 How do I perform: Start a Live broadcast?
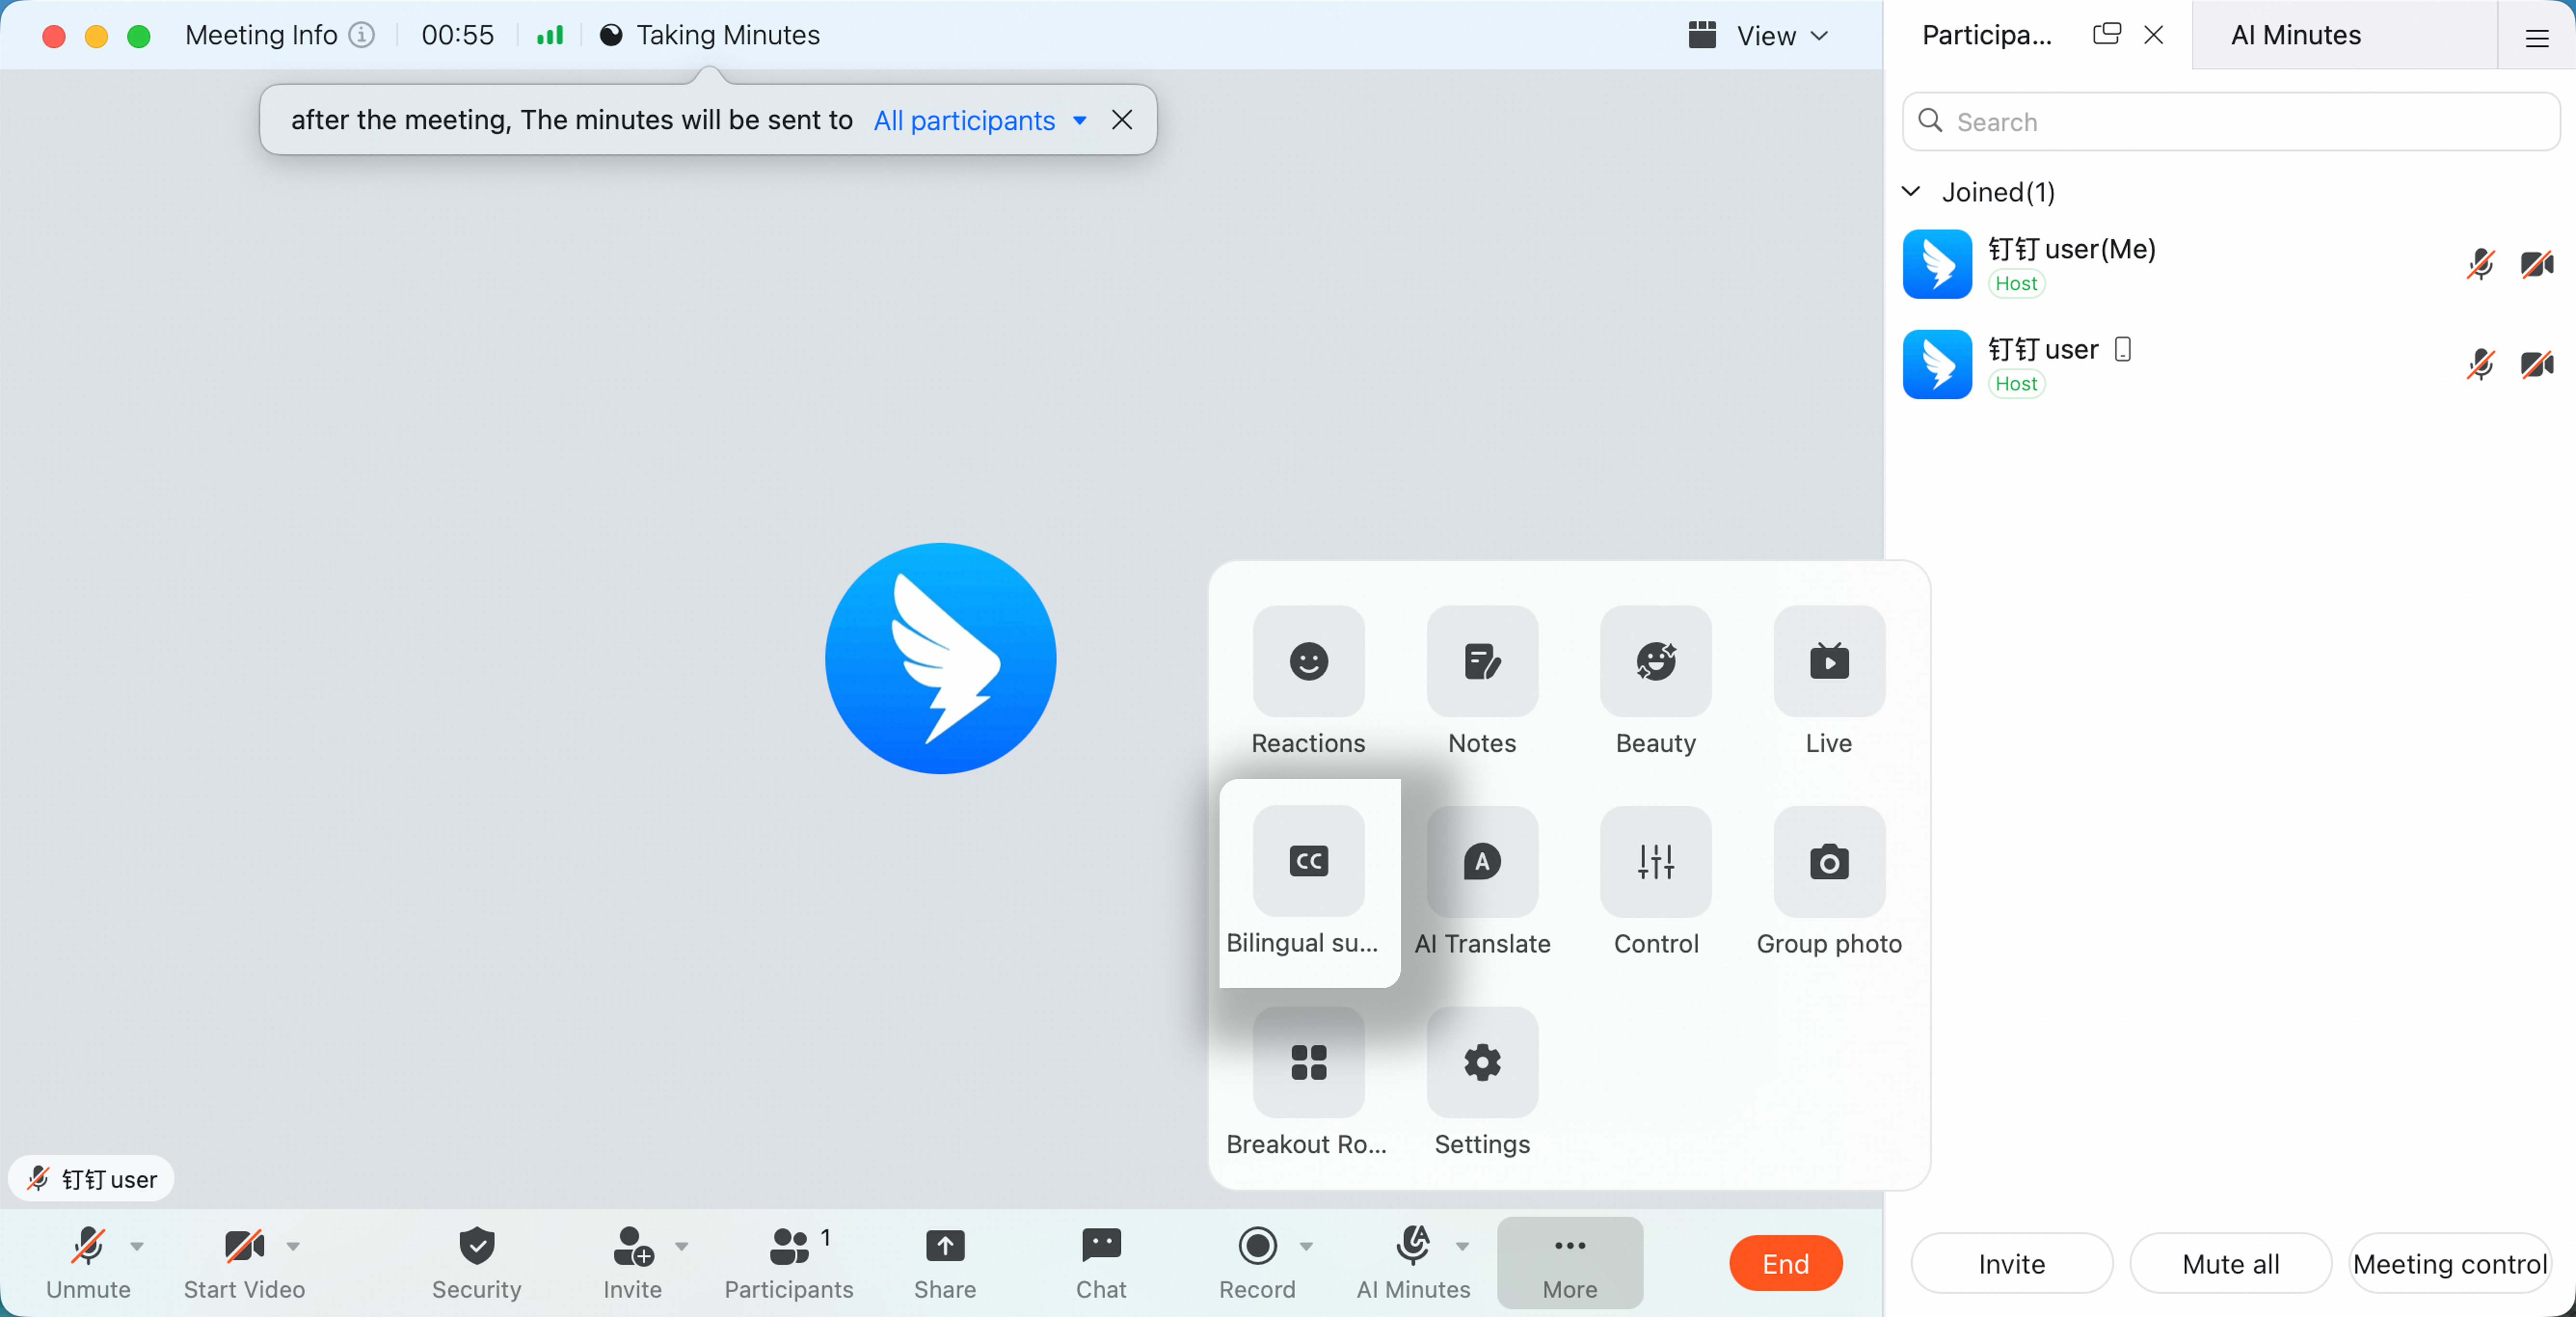[1829, 661]
